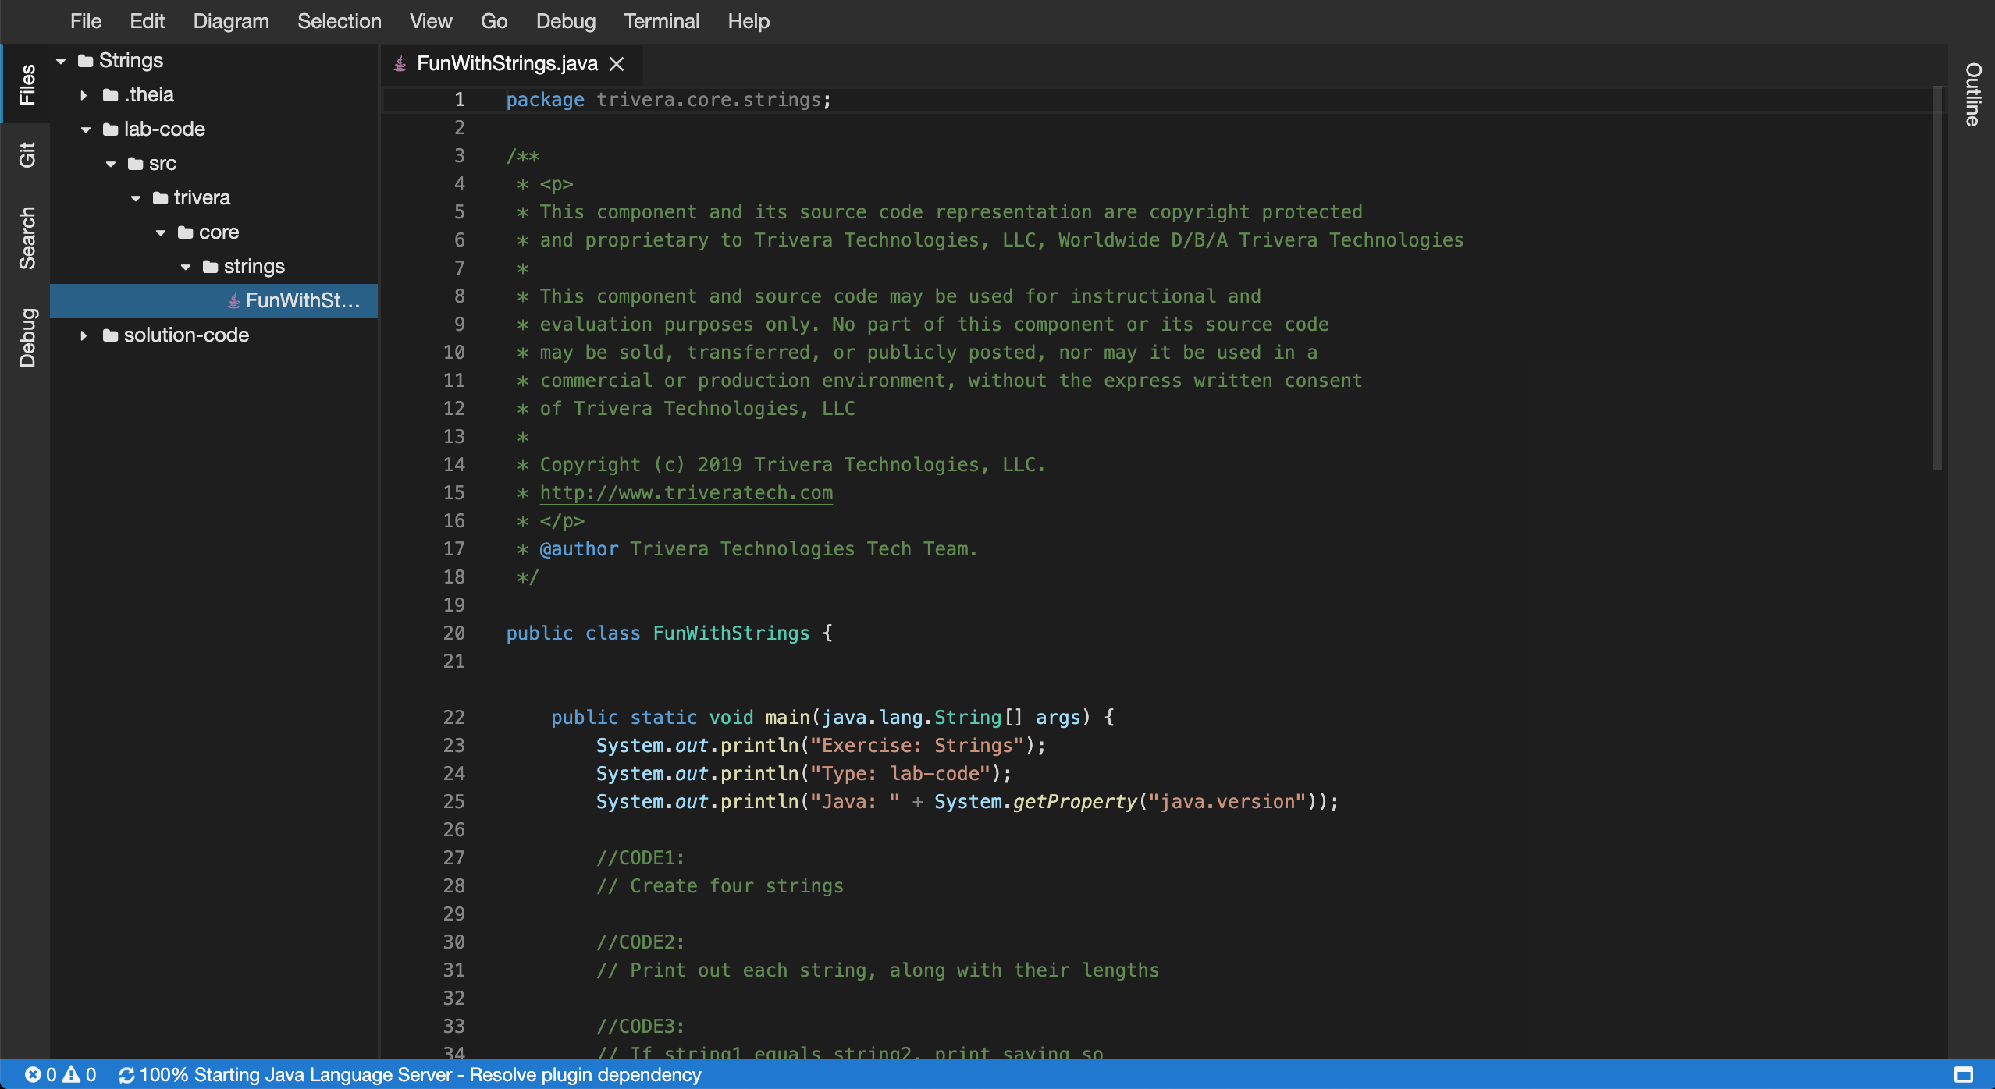Click the error count icon in status bar

point(33,1075)
